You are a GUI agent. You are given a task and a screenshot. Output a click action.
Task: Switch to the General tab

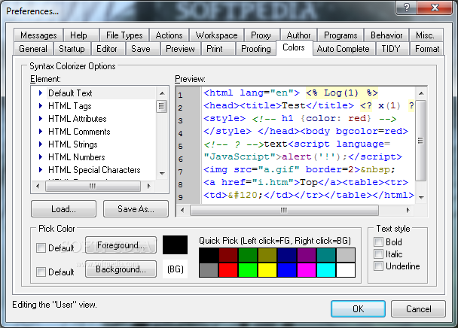pos(33,49)
